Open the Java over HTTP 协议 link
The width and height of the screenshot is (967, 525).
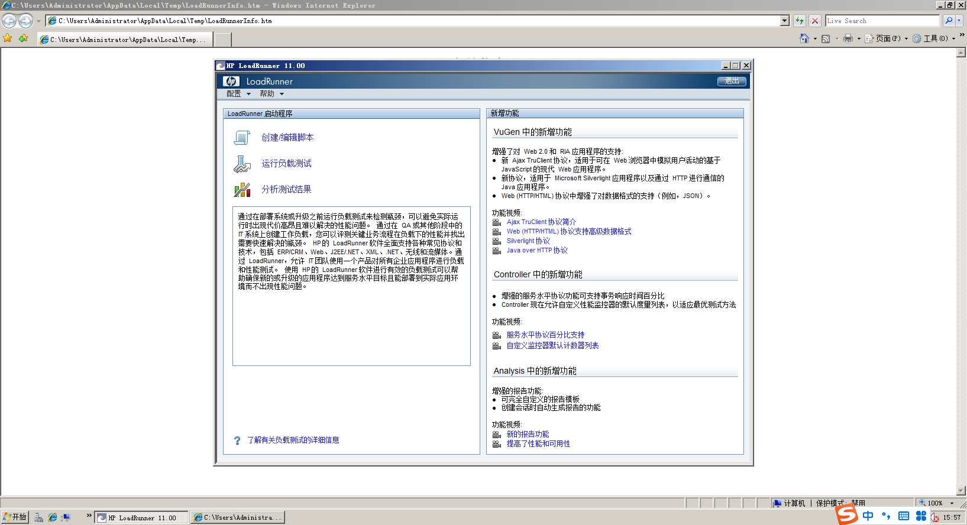click(537, 251)
